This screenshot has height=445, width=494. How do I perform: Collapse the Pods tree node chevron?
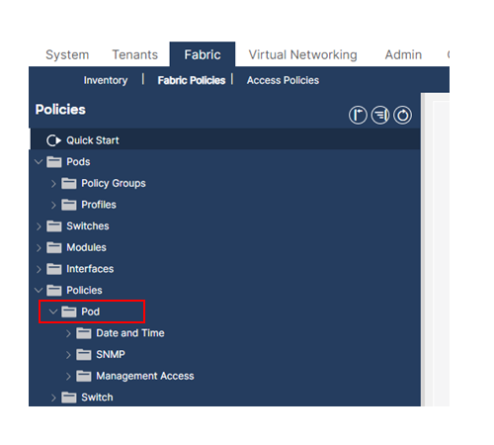coord(39,162)
